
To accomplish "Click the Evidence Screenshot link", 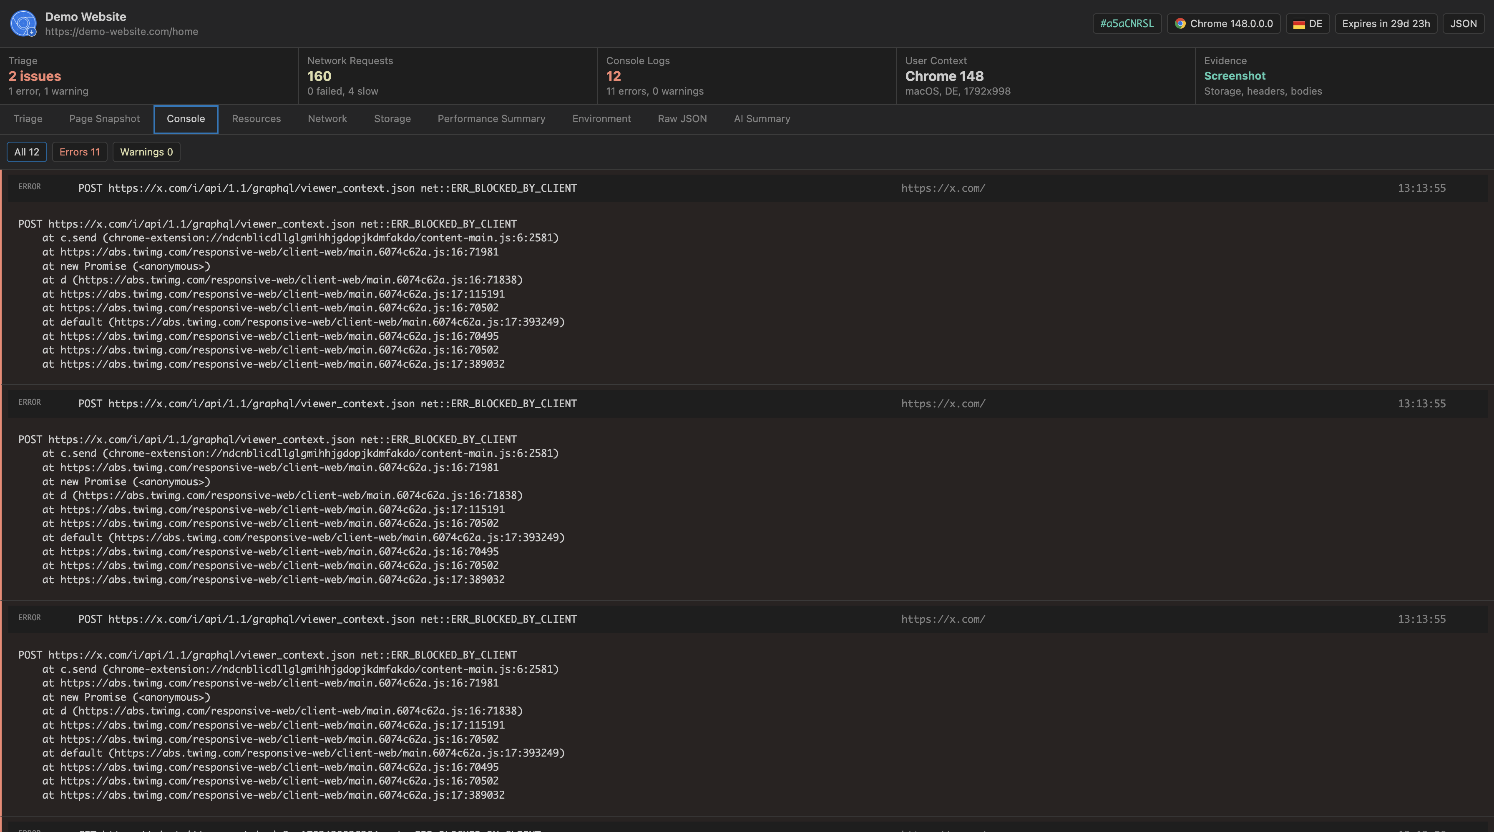I will coord(1235,76).
